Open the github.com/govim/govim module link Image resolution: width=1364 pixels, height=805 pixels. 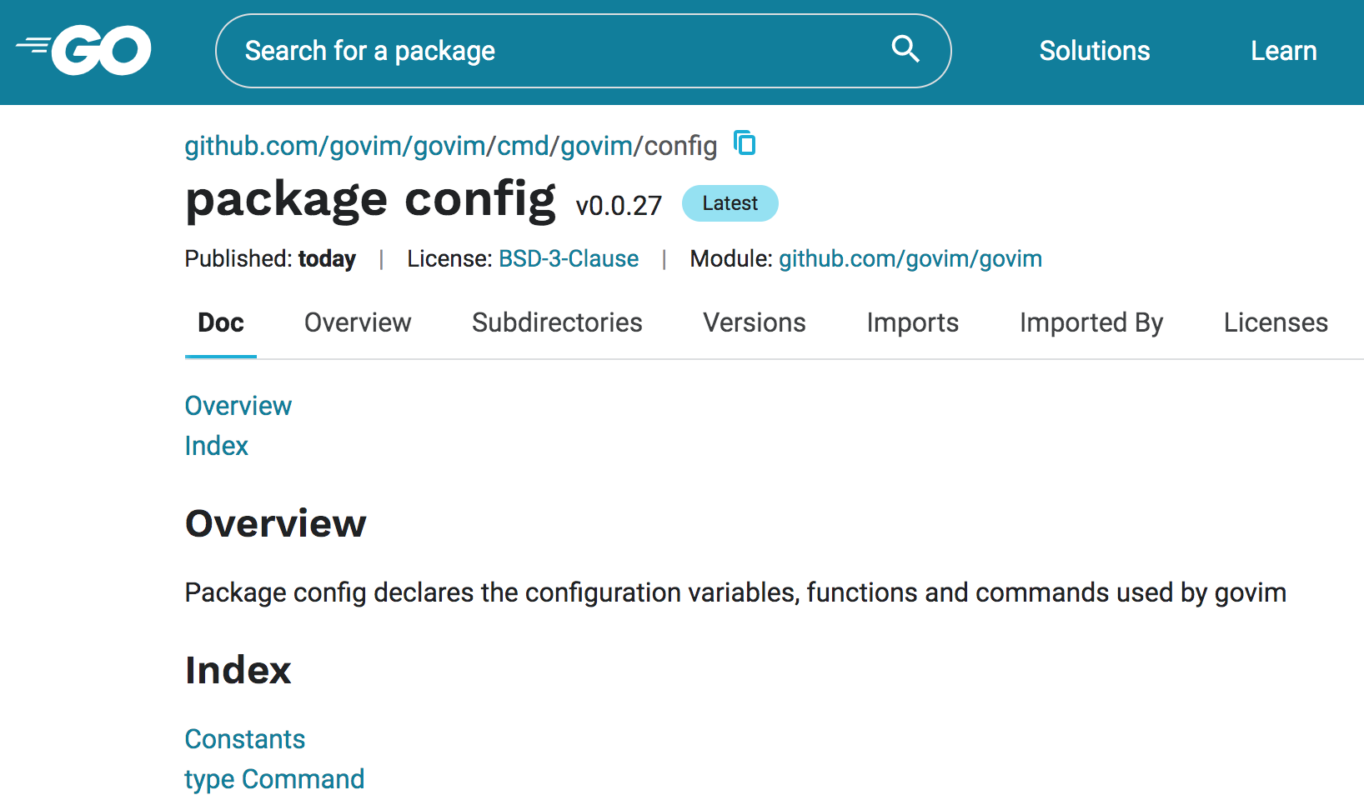pos(910,258)
